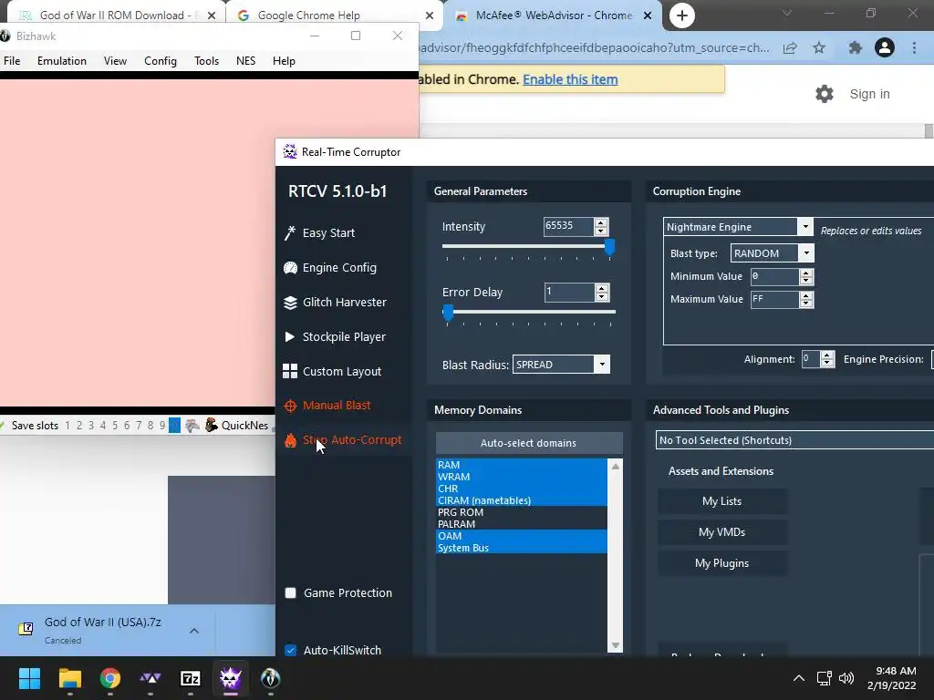This screenshot has height=700, width=934.
Task: Click the QuickNes core icon in Bizhawk
Action: click(212, 425)
